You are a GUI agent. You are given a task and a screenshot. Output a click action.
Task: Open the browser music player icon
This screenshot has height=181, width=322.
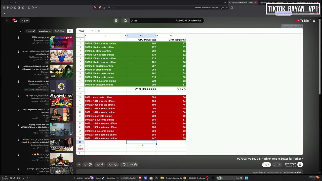(x=23, y=8)
